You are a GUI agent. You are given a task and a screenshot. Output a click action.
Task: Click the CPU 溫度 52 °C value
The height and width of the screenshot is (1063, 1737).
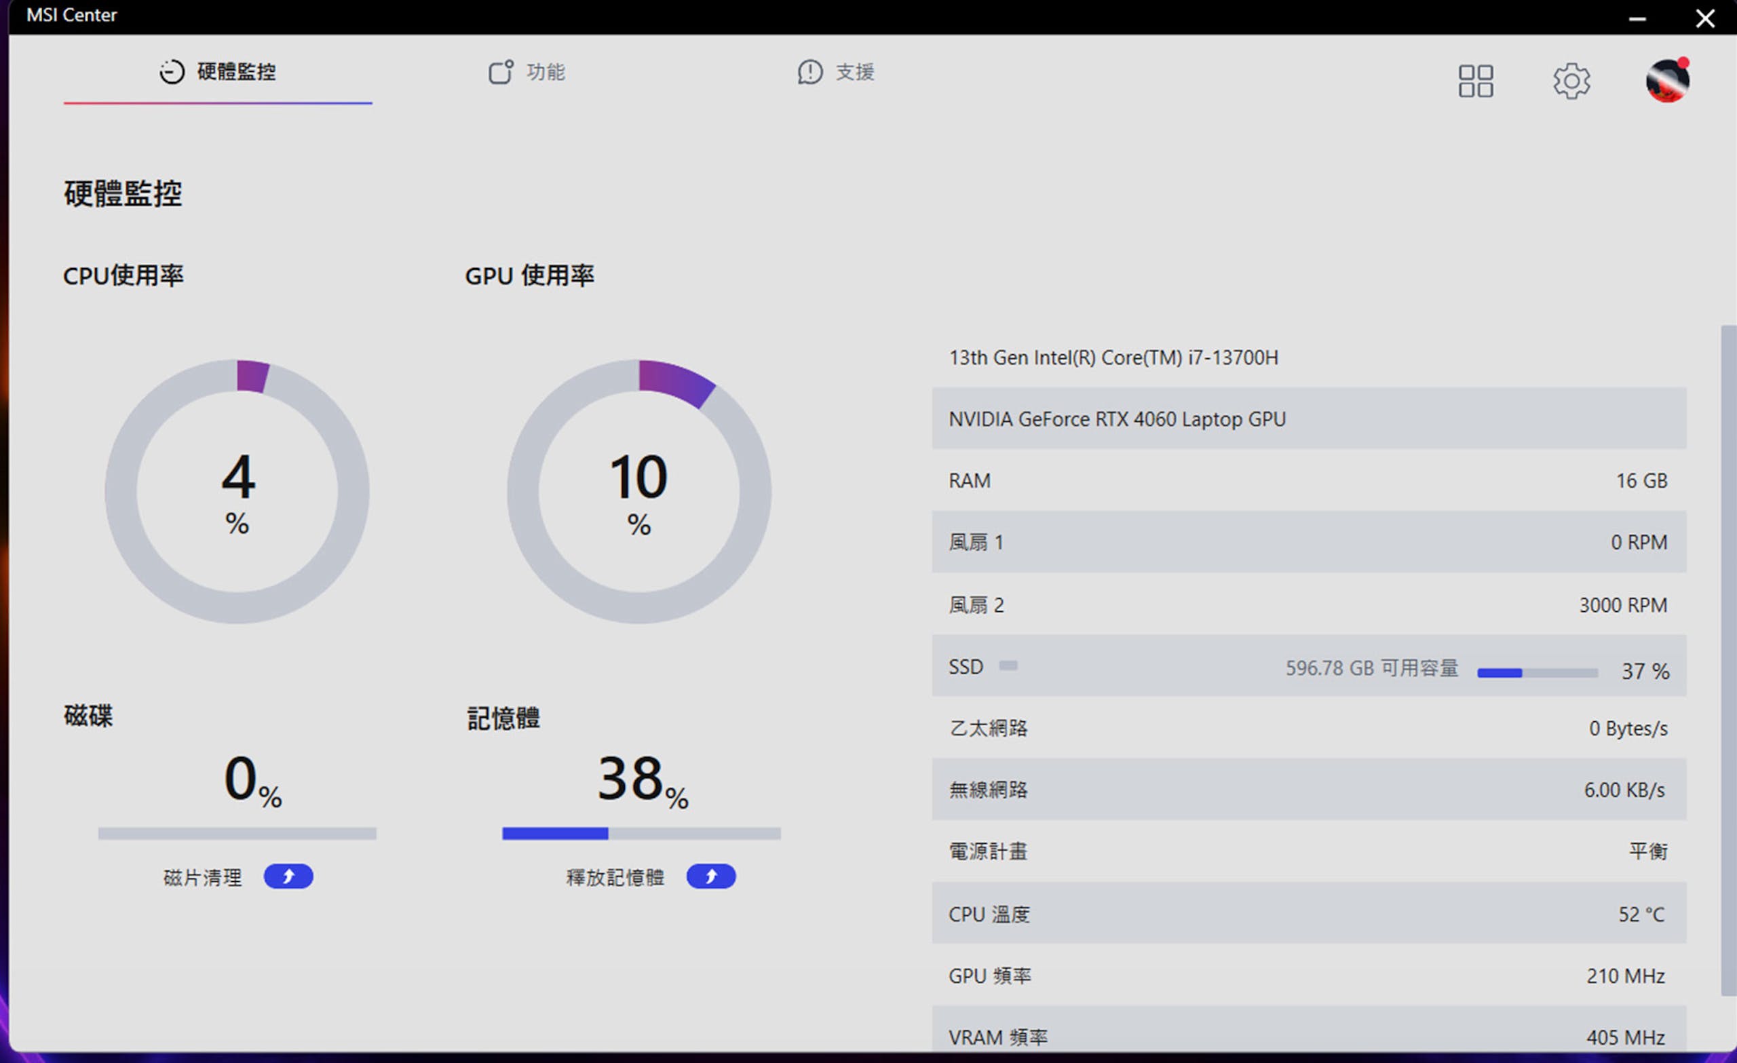[1641, 914]
